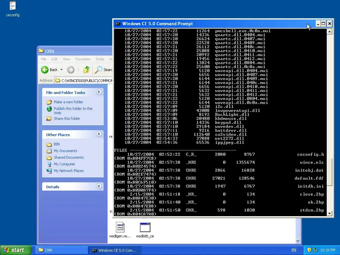Click the Shared Documents folder icon
The width and height of the screenshot is (340, 255).
click(x=49, y=158)
